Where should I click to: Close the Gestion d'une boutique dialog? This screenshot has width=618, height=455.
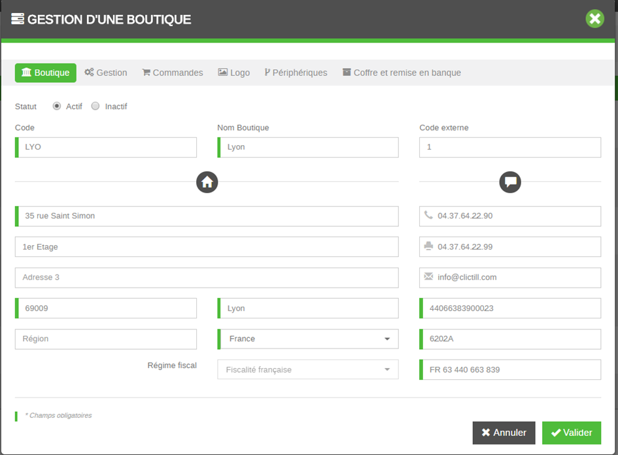(x=594, y=18)
